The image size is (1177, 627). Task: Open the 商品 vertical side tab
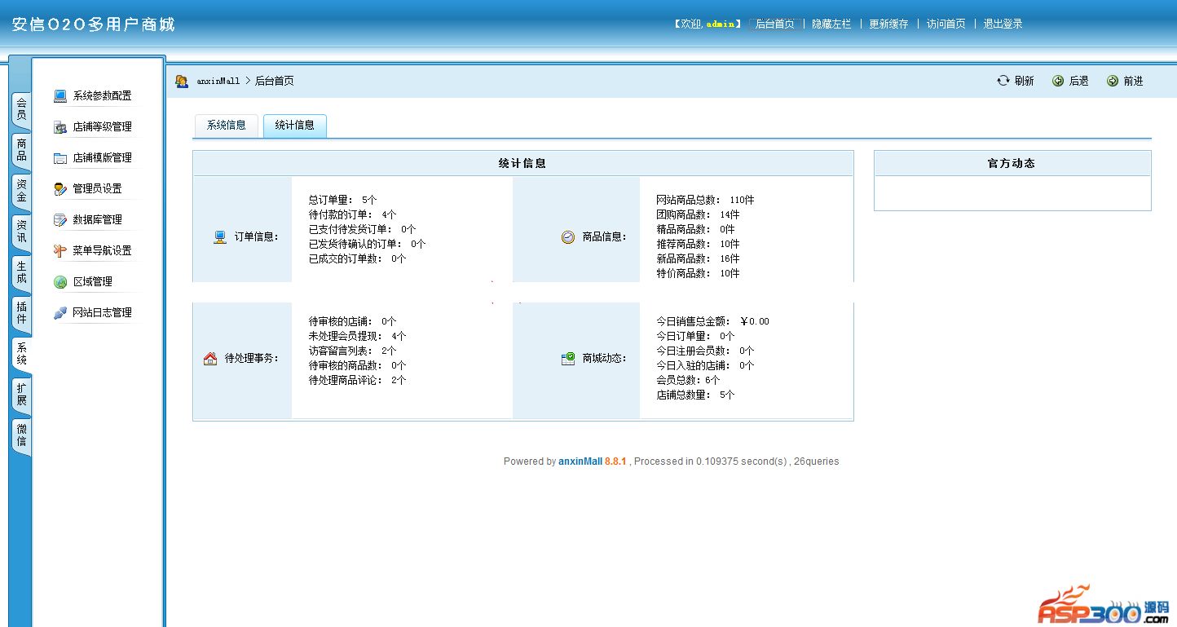tap(21, 150)
